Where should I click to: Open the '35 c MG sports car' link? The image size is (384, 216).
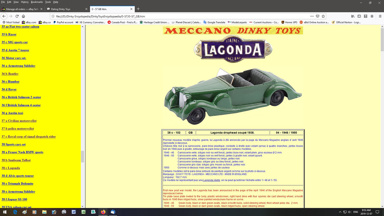coord(15,42)
